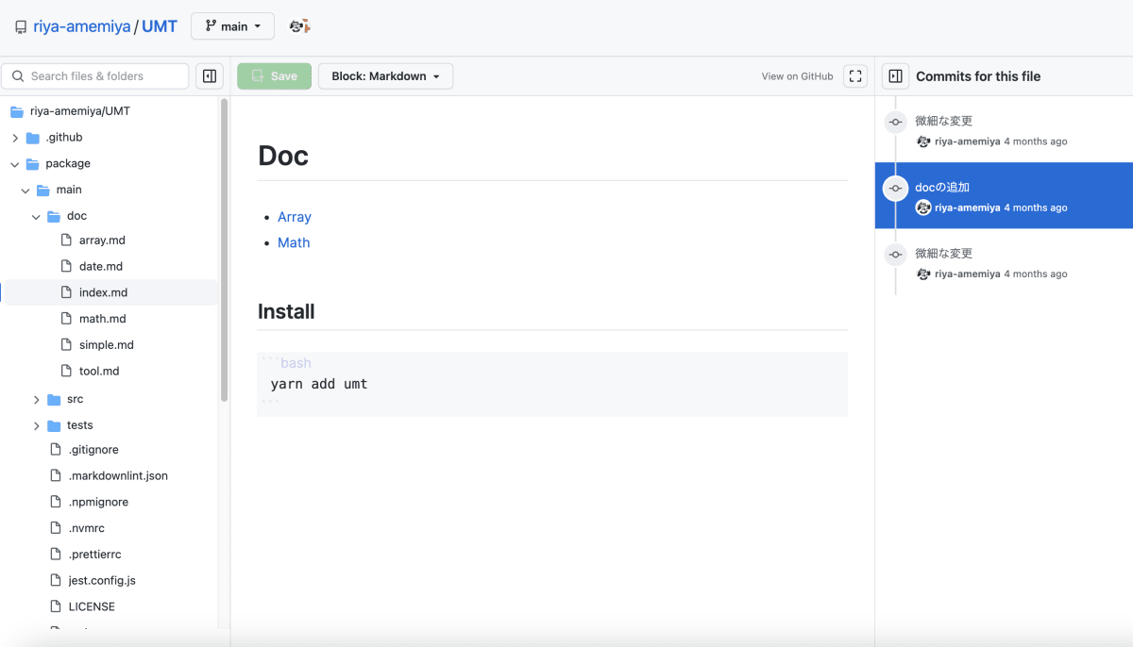Viewport: 1133px width, 647px height.
Task: Expand the tests folder chevron
Action: pos(36,425)
